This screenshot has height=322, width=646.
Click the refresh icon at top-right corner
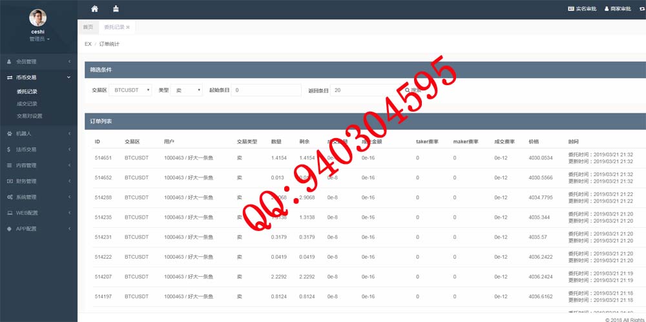641,9
